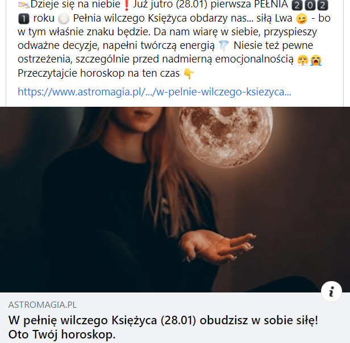Image resolution: width=350 pixels, height=343 pixels.
Task: Click the red exclamation mark emoji
Action: tap(127, 5)
